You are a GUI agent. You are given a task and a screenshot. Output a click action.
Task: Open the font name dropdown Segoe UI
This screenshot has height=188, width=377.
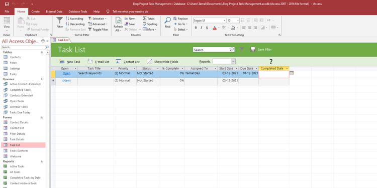click(x=210, y=21)
